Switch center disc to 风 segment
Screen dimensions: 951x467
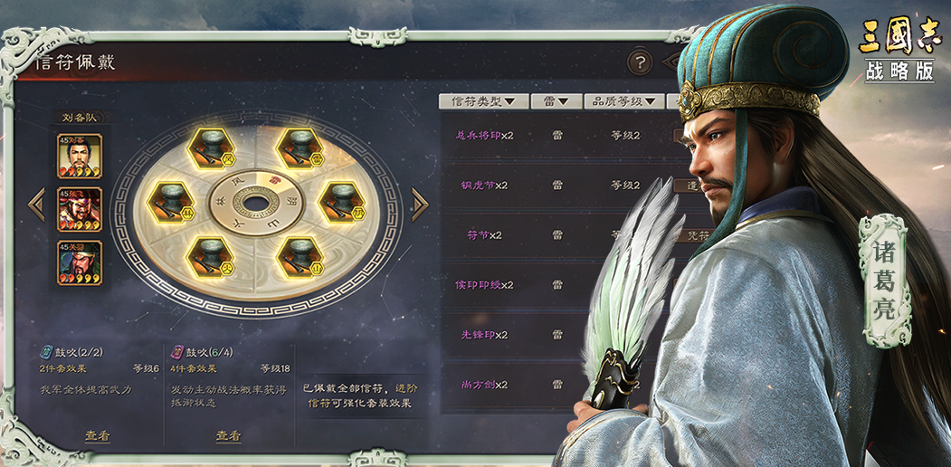coord(238,181)
